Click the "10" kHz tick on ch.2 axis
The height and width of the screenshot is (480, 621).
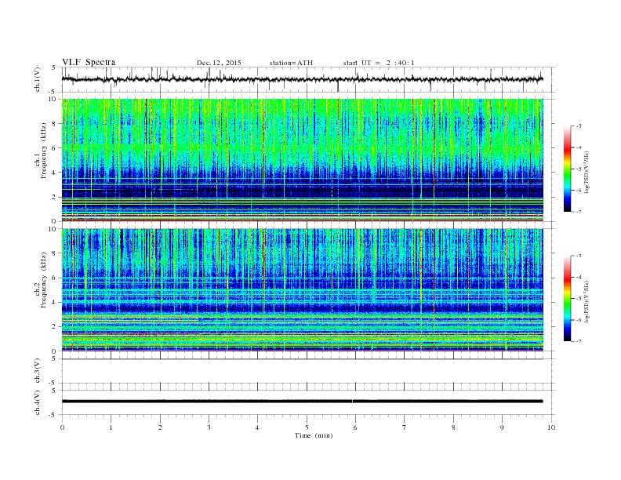53,229
